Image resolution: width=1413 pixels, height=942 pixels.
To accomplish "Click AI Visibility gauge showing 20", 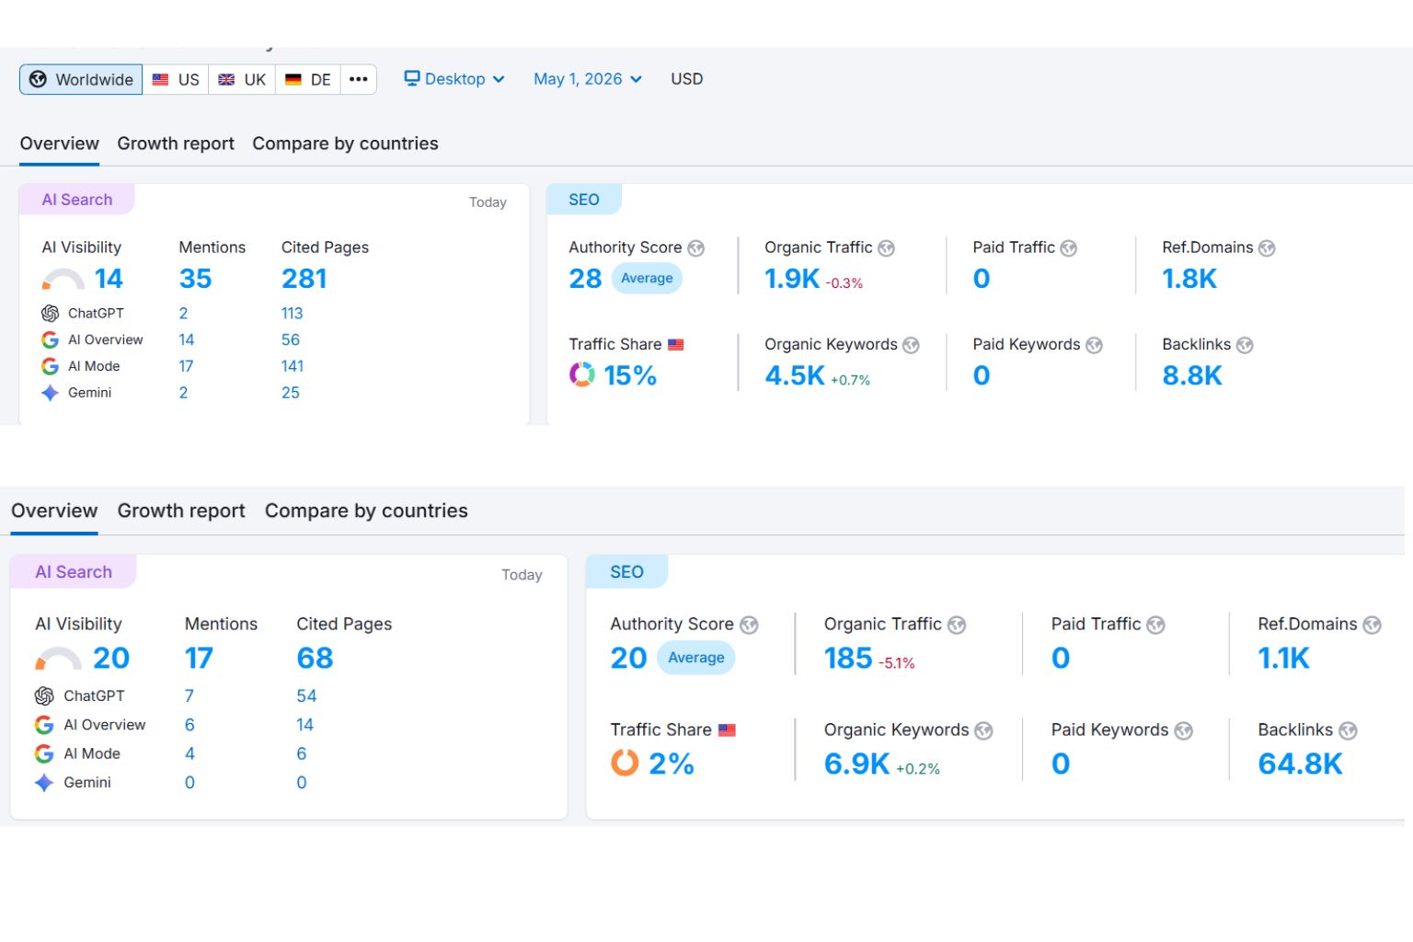I will coord(58,659).
